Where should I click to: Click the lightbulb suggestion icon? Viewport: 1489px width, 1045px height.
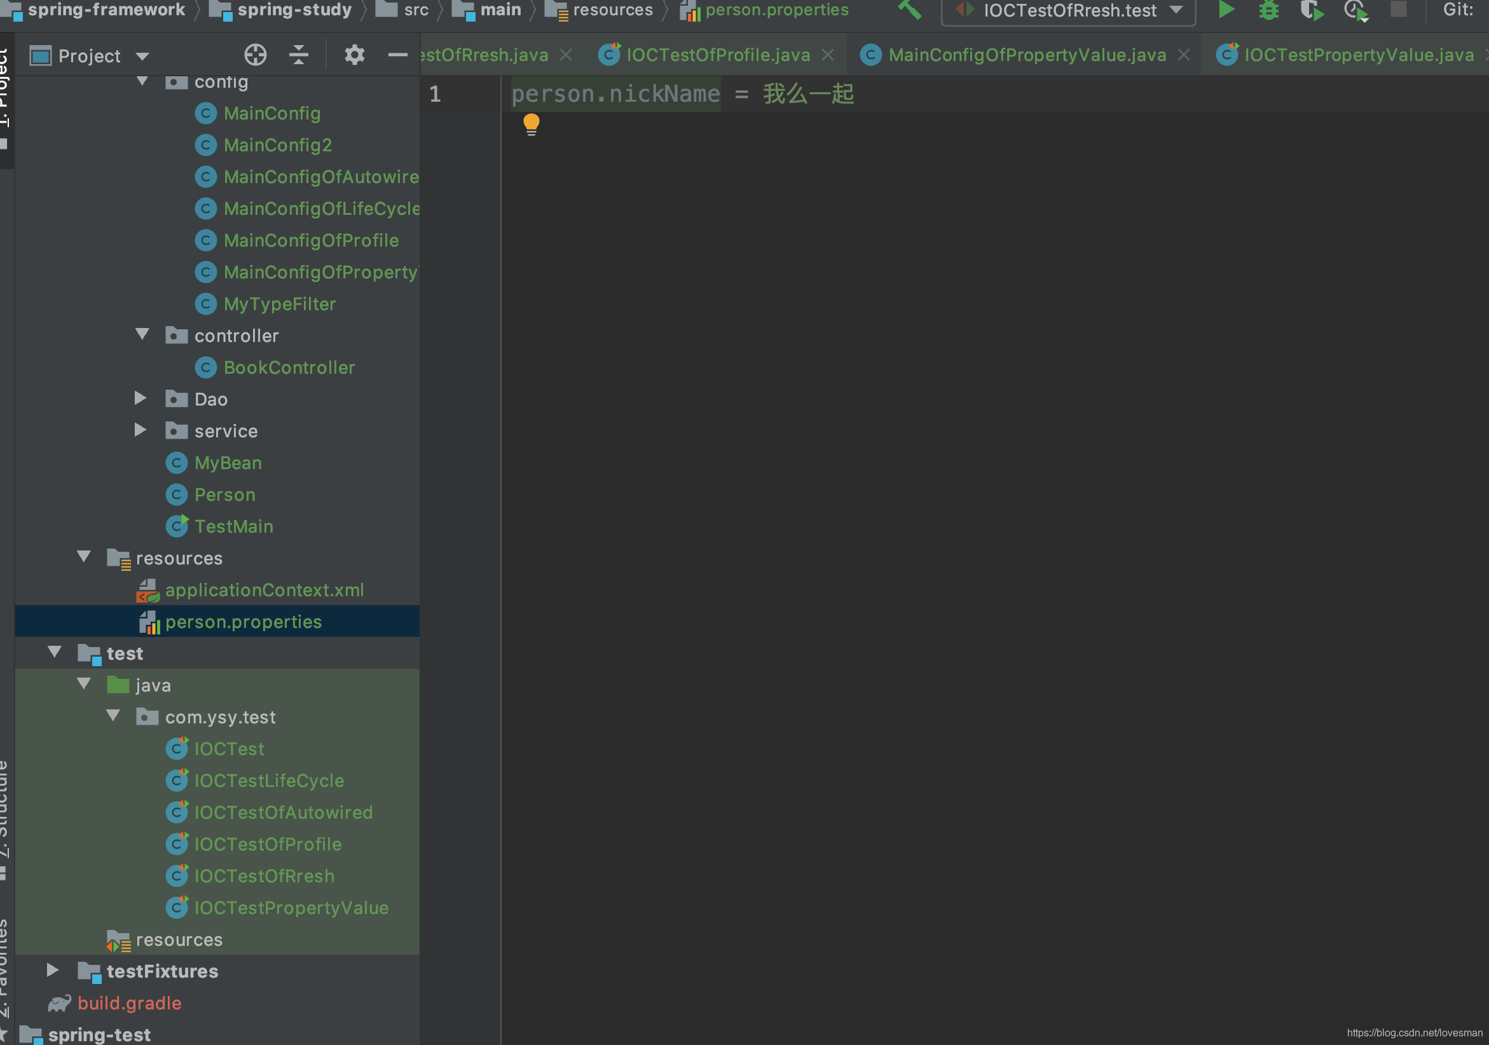click(x=532, y=125)
